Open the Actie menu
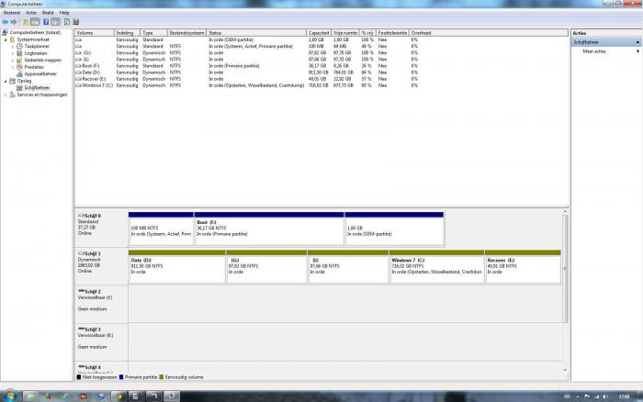Screen dimensions: 643x402 point(31,13)
